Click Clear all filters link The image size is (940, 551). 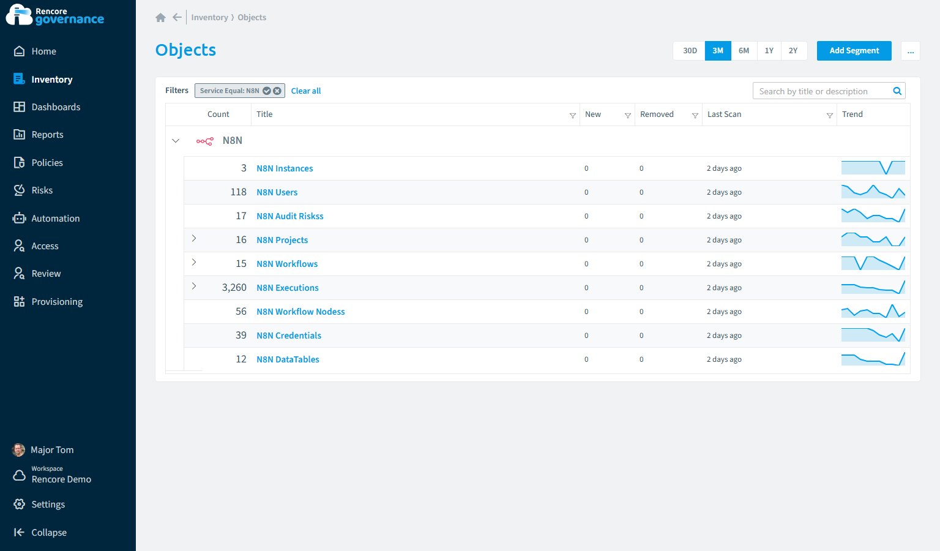306,91
